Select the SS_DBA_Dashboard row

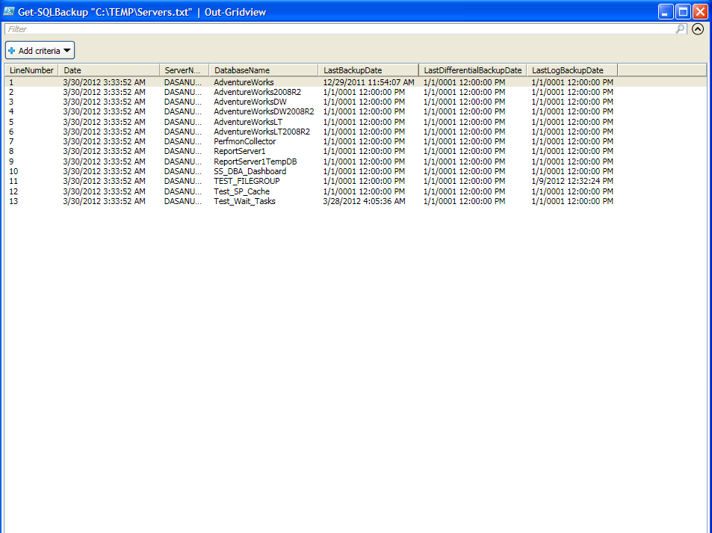pos(250,171)
